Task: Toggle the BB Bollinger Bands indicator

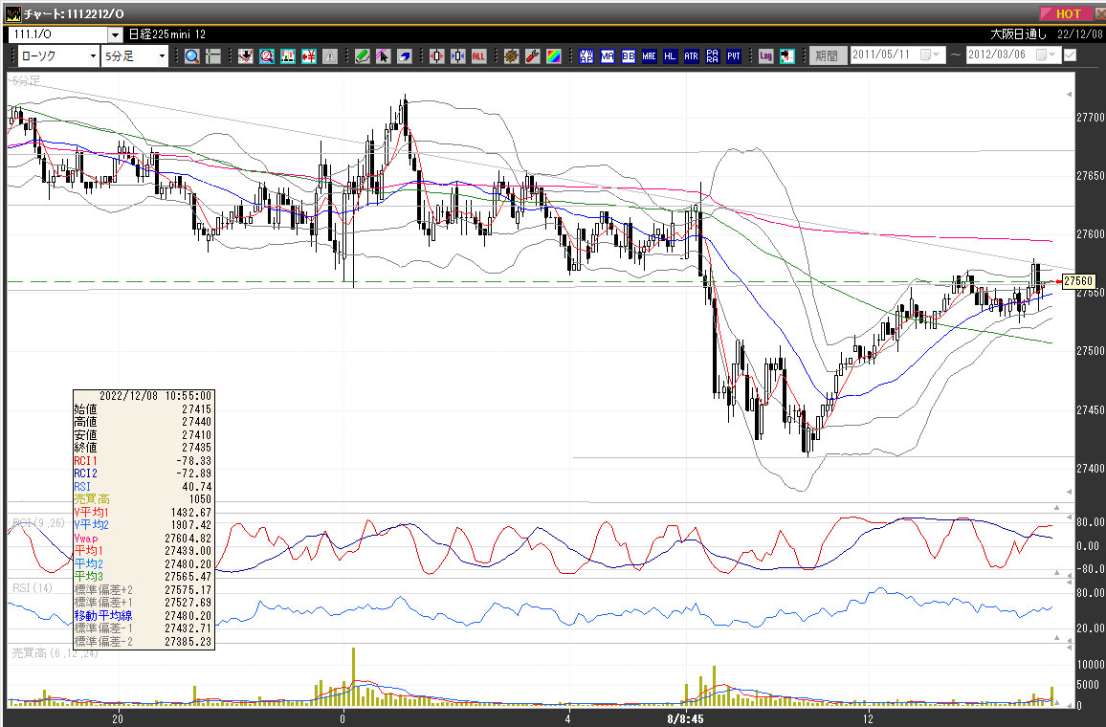Action: (x=629, y=55)
